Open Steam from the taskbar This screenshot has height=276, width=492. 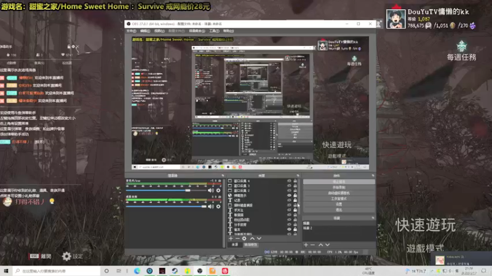175,270
